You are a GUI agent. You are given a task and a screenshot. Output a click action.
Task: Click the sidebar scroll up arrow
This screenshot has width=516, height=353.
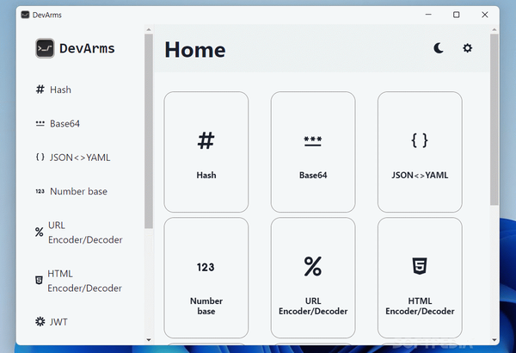(149, 29)
